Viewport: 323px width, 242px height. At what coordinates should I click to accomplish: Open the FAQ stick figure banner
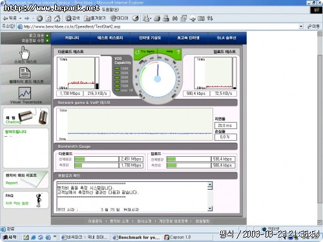(x=26, y=200)
